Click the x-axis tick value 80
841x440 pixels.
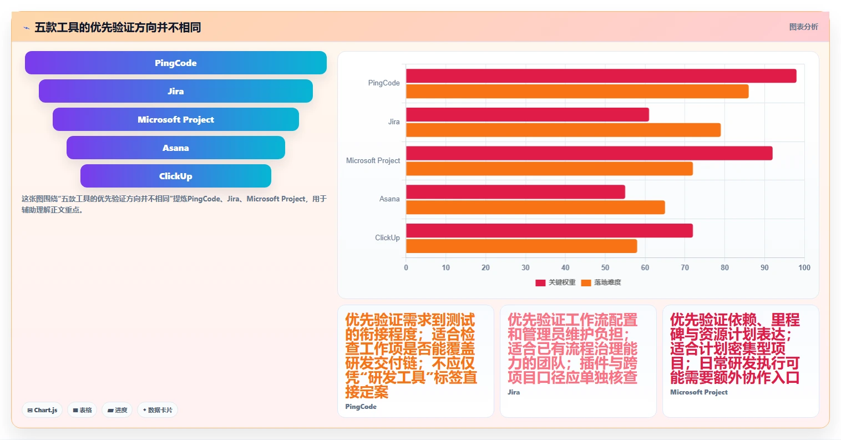point(725,267)
